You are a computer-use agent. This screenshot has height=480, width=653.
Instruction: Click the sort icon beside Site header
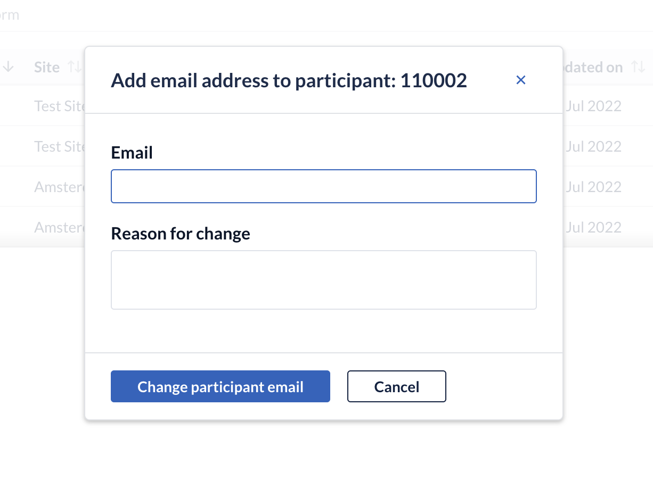75,67
